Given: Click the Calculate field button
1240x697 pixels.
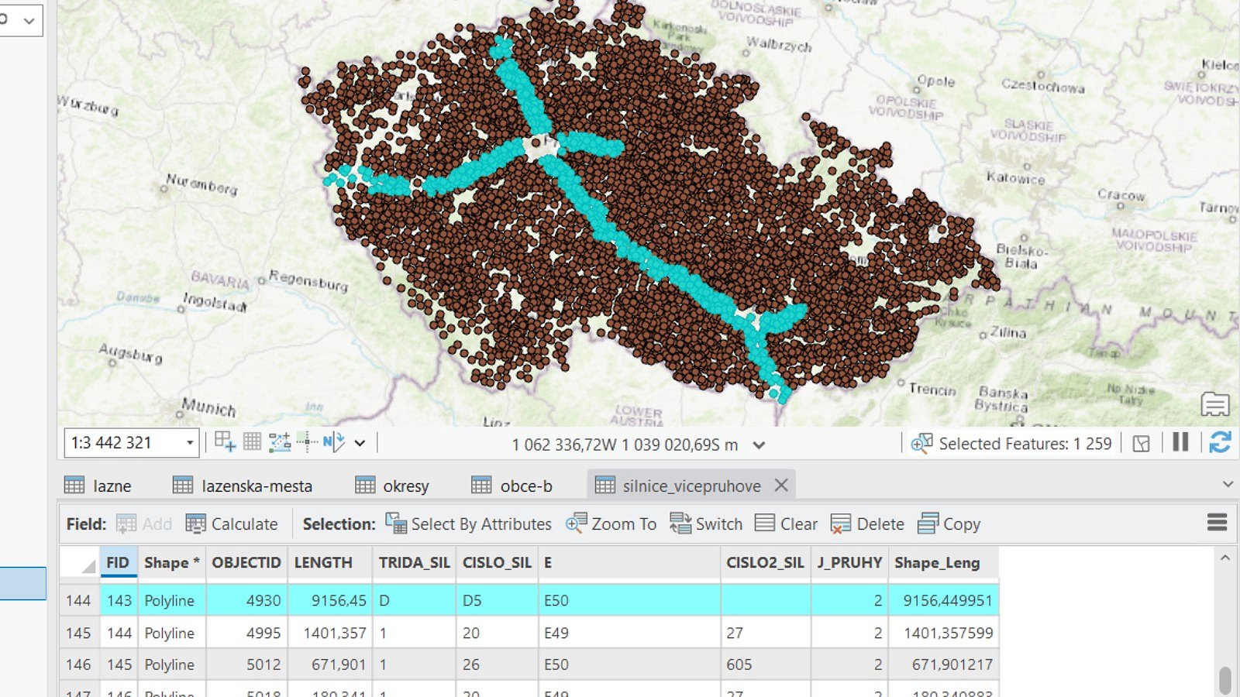Looking at the screenshot, I should (232, 524).
